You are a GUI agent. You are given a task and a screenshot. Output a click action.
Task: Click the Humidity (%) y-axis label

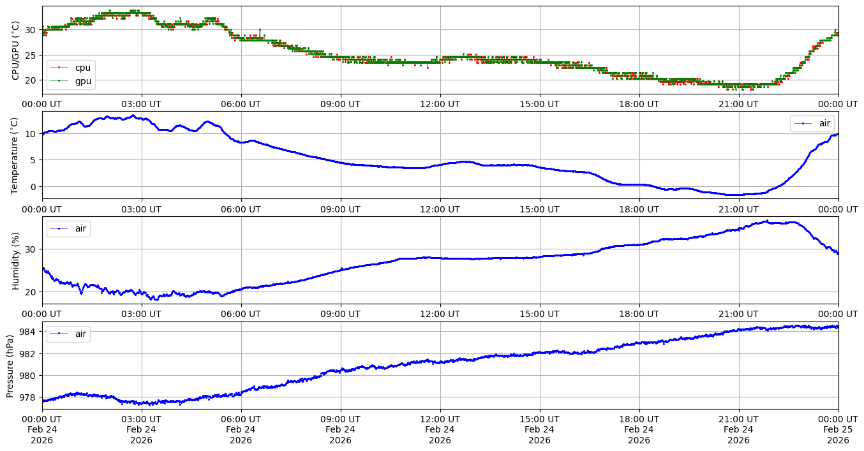(15, 260)
